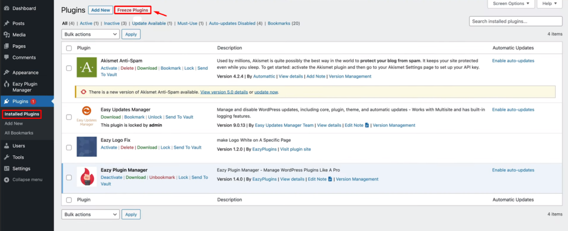Open the top Bulk actions dropdown
The width and height of the screenshot is (568, 231).
(x=90, y=34)
